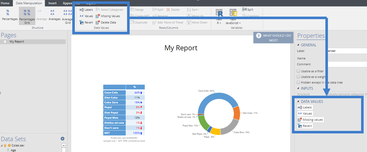Collapse the GENERAL properties section
The image size is (367, 152).
[298, 45]
